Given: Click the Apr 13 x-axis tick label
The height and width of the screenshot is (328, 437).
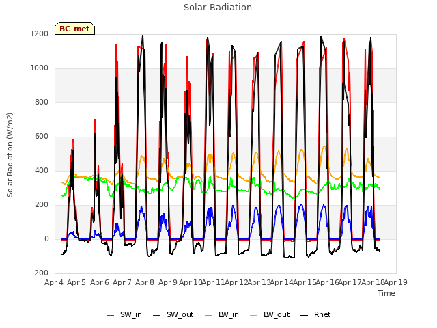Looking at the screenshot, I should 259,282.
